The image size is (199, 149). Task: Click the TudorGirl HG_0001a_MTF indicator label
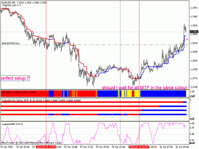pyautogui.click(x=41, y=100)
